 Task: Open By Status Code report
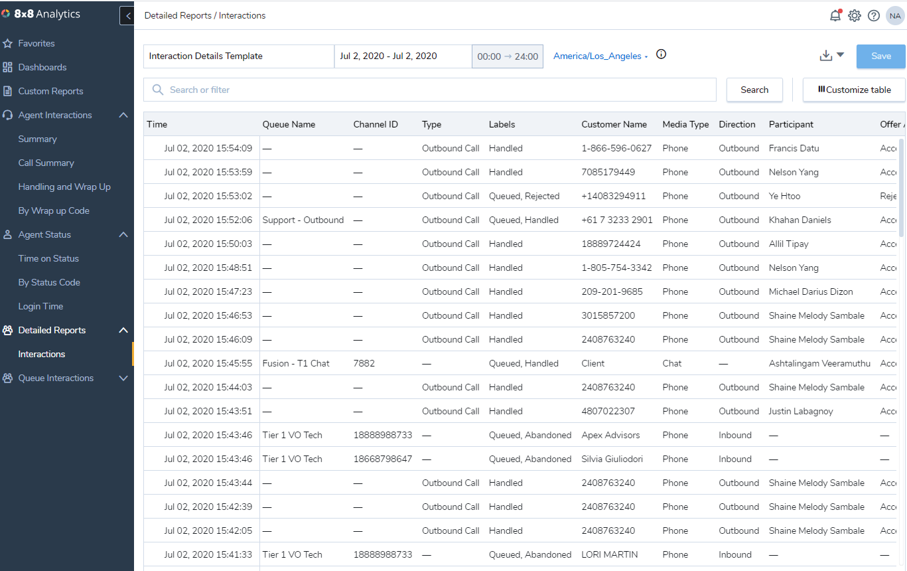click(49, 282)
